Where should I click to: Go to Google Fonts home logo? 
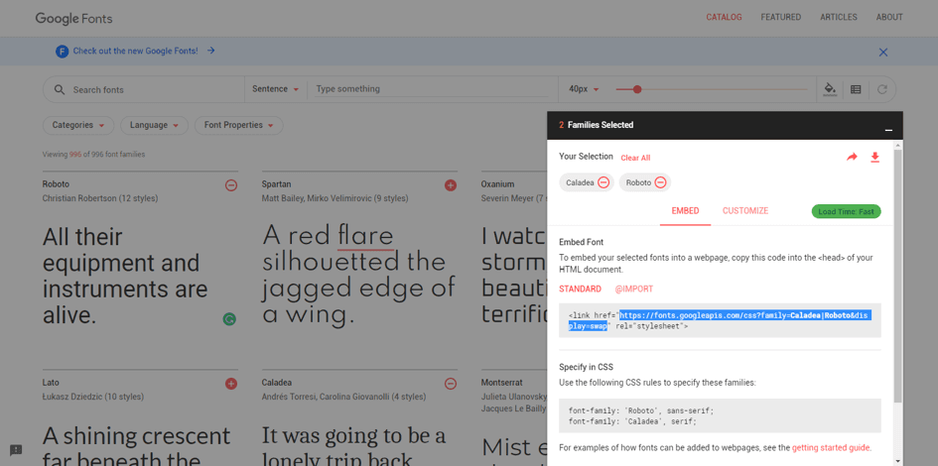(x=73, y=19)
